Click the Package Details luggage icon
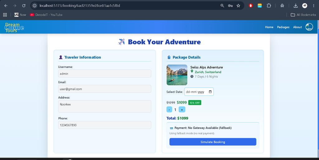 tap(169, 57)
